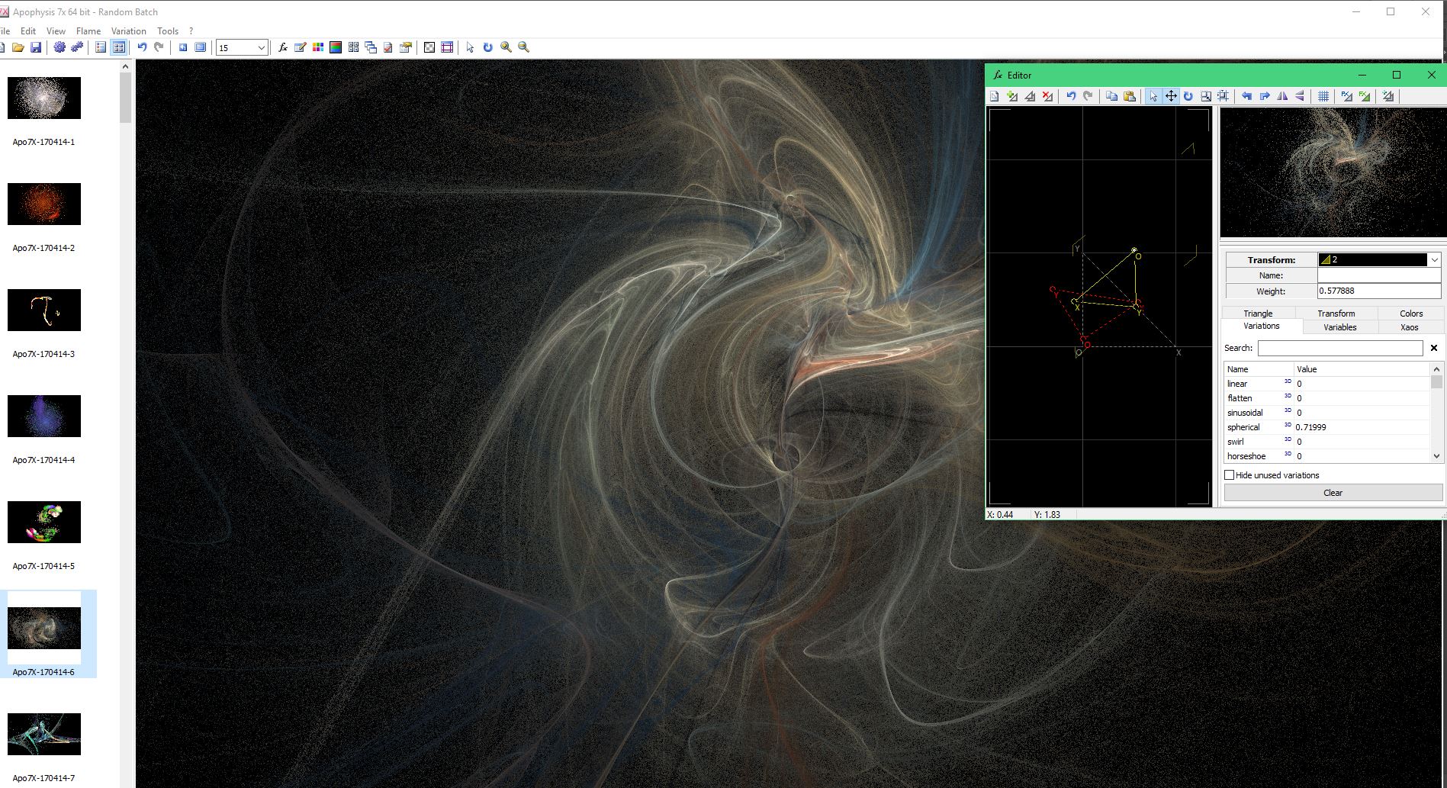Select the move triangle mode in the Editor
1447x788 pixels.
(x=1171, y=96)
